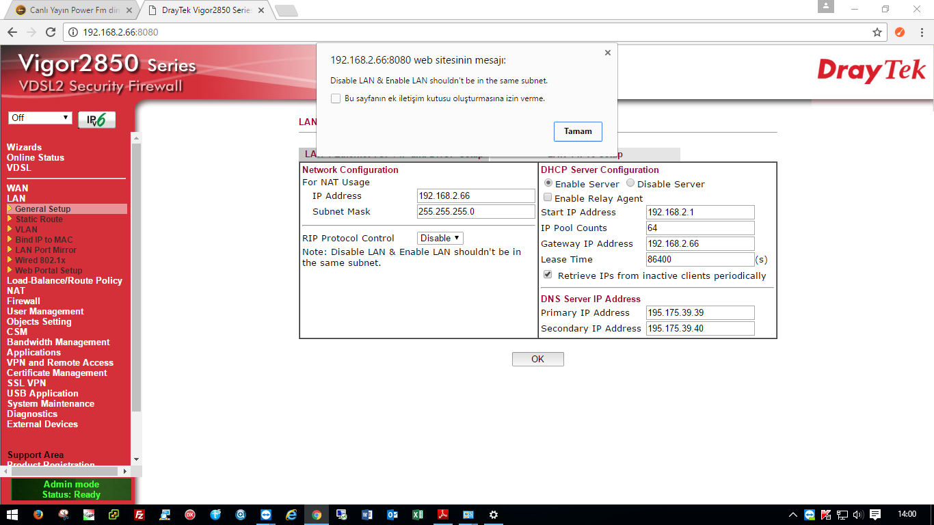Viewport: 934px width, 525px height.
Task: Open the Off language dropdown in sidebar
Action: (x=40, y=118)
